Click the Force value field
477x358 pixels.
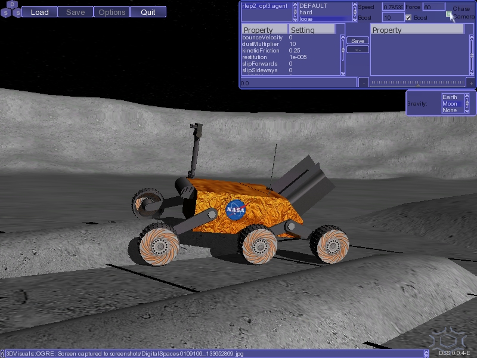tap(434, 7)
